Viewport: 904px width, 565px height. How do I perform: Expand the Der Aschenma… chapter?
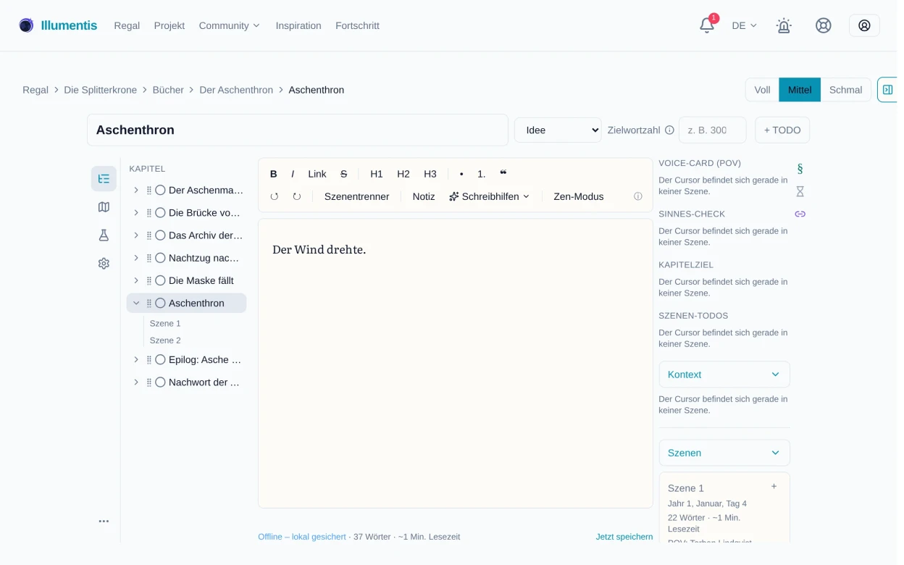[135, 190]
